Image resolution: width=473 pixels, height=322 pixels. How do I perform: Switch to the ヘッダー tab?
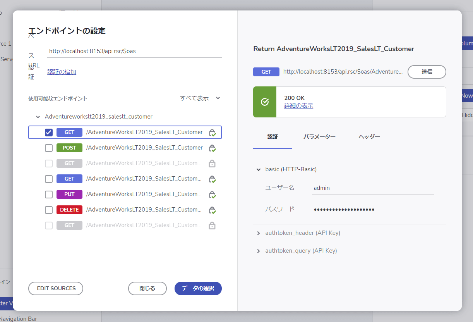pyautogui.click(x=369, y=137)
